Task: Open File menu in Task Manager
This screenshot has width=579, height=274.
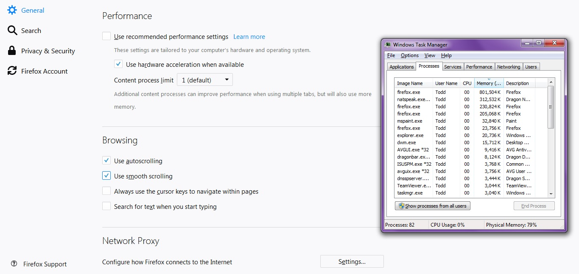Action: pos(391,55)
